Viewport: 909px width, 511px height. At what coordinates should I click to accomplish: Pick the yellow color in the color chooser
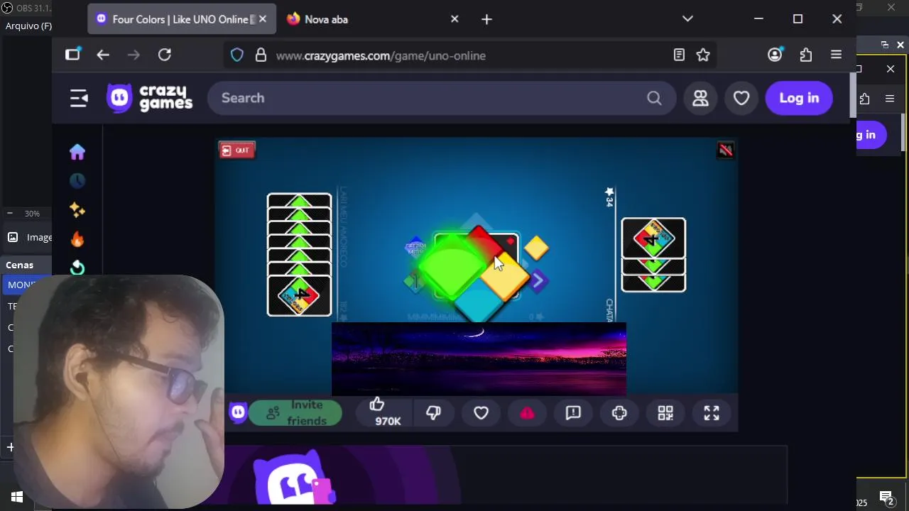tap(506, 278)
